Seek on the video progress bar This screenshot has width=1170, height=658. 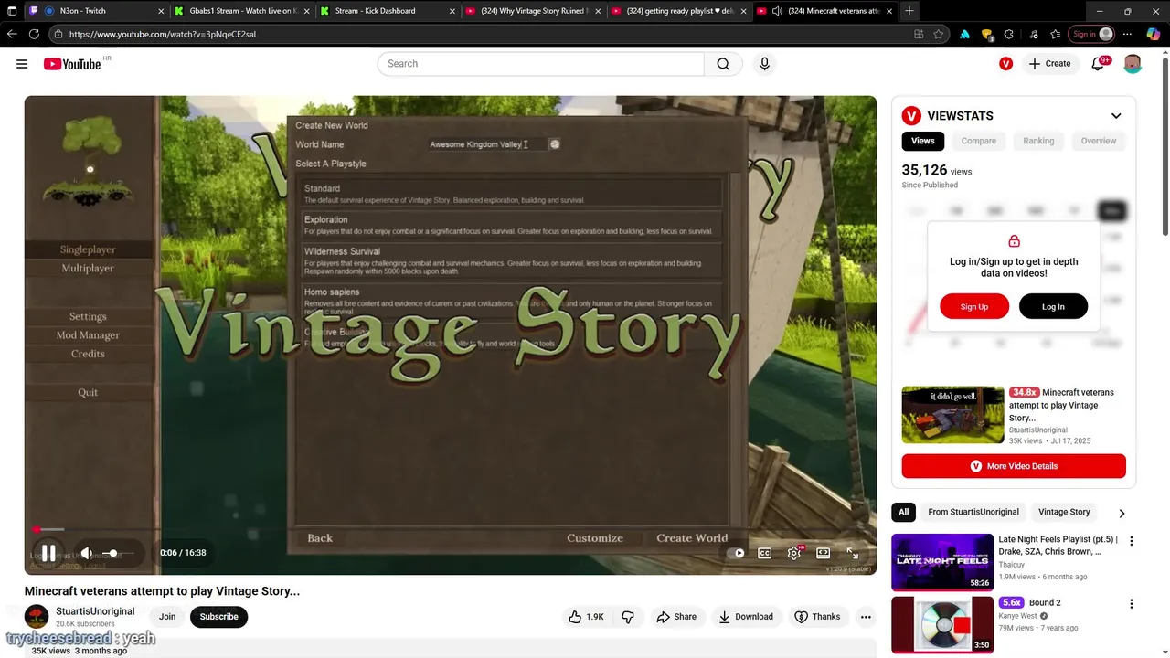450,529
